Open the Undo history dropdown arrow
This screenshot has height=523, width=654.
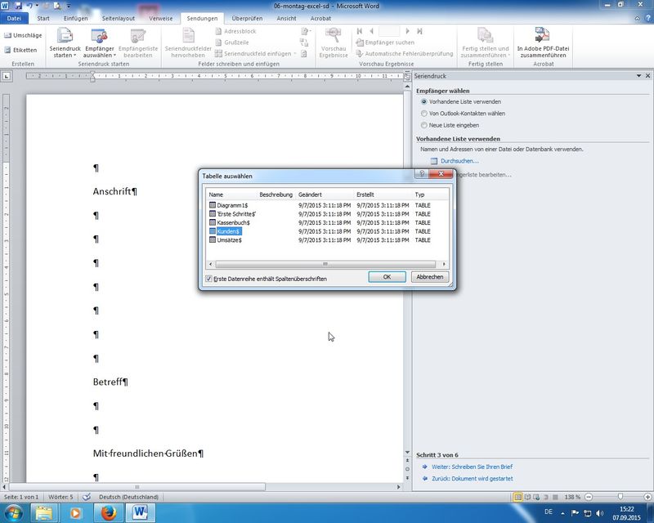pyautogui.click(x=37, y=6)
